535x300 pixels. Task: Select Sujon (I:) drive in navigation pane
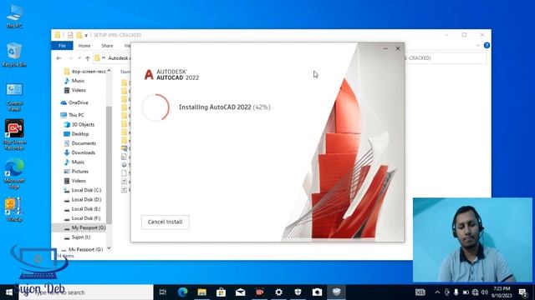[77, 237]
